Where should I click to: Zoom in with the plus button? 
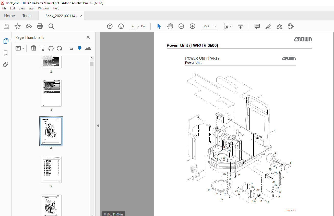click(193, 26)
